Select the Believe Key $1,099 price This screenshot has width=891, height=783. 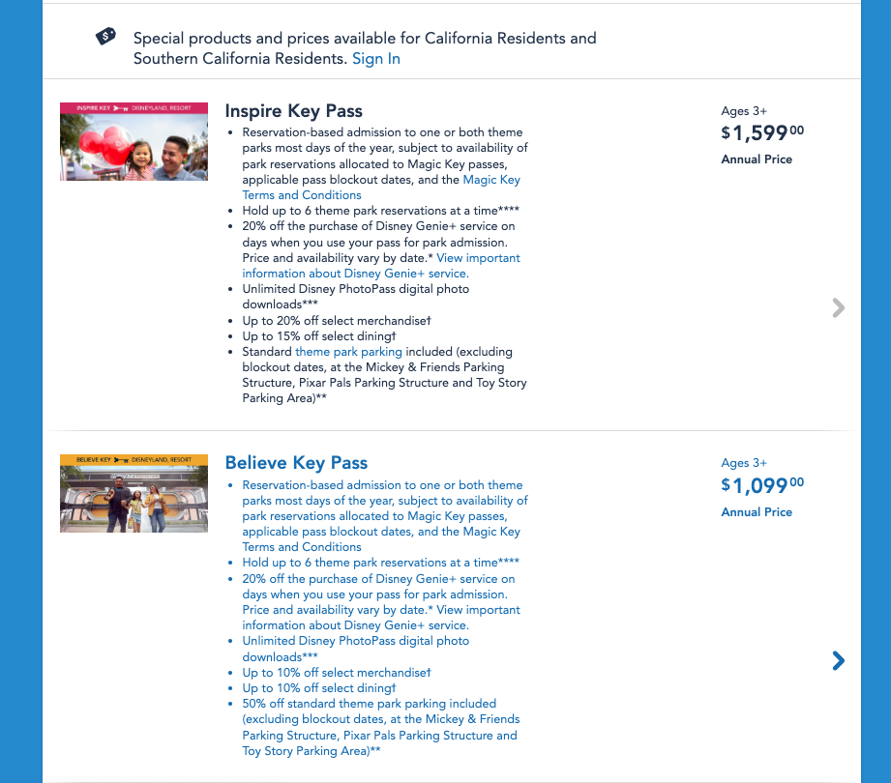tap(762, 485)
